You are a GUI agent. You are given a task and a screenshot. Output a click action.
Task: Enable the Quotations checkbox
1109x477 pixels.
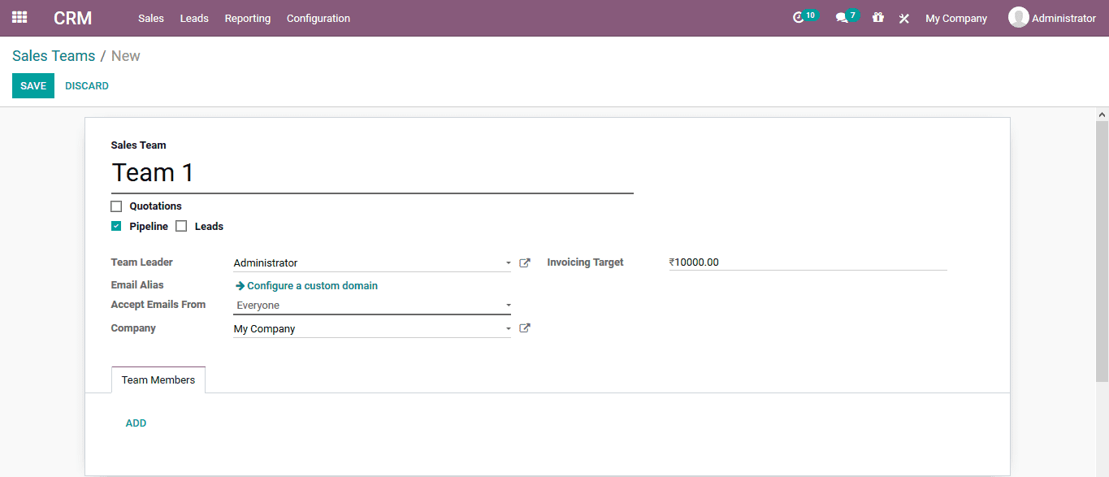tap(116, 206)
